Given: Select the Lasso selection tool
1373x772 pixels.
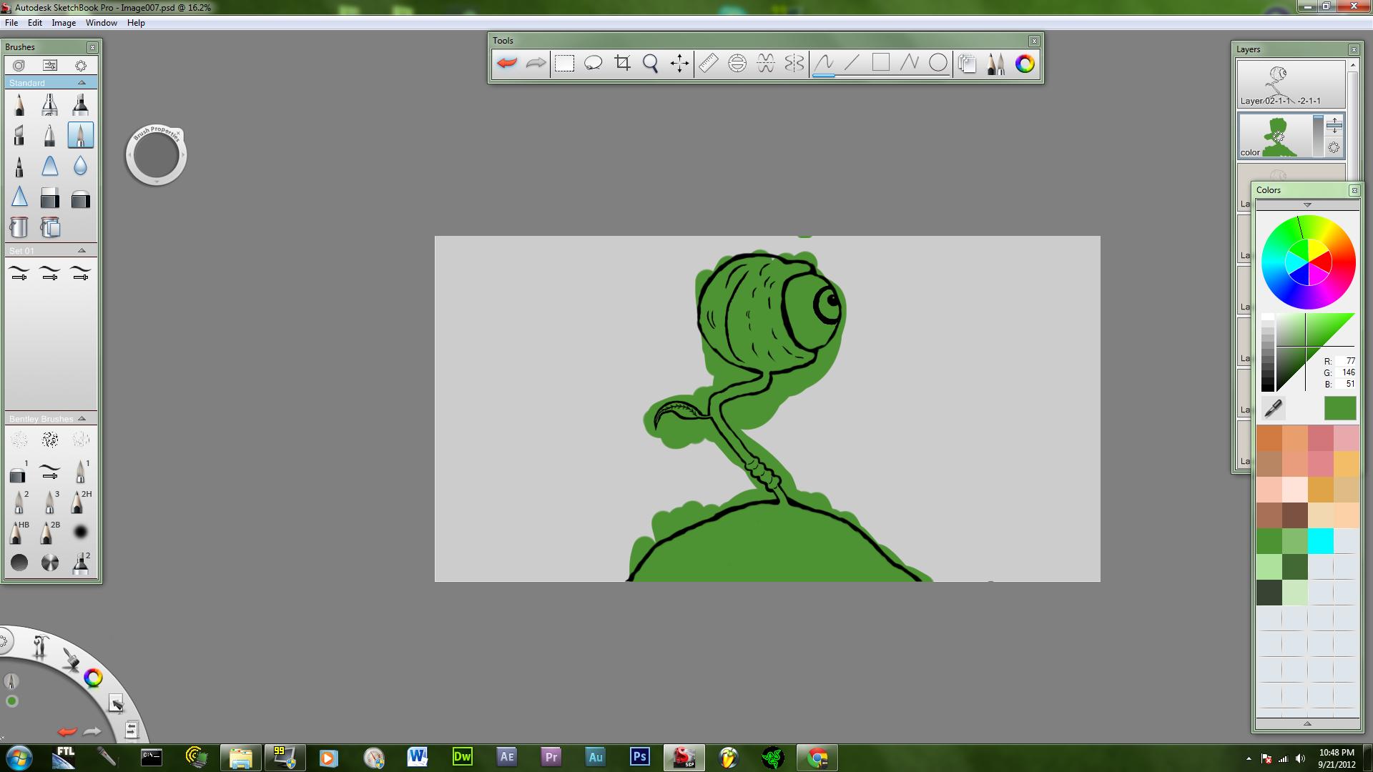Looking at the screenshot, I should (x=594, y=64).
